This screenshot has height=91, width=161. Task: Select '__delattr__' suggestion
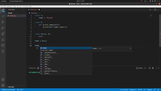(x=66, y=57)
